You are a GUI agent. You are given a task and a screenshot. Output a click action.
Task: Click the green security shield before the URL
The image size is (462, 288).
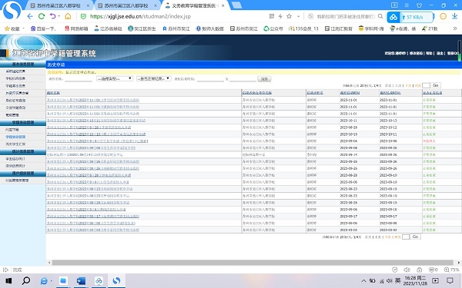[83, 16]
